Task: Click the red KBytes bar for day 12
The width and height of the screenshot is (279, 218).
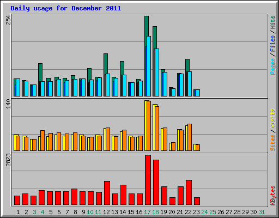Action: coord(107,193)
